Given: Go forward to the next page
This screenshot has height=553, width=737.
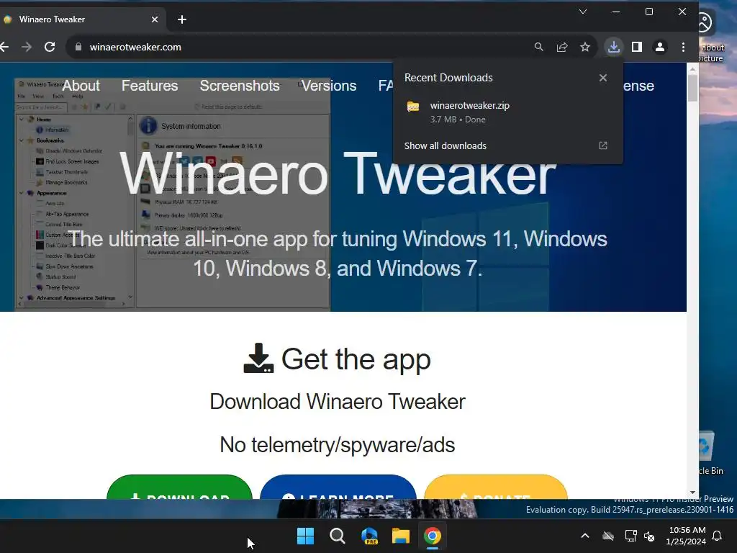Looking at the screenshot, I should pos(27,47).
